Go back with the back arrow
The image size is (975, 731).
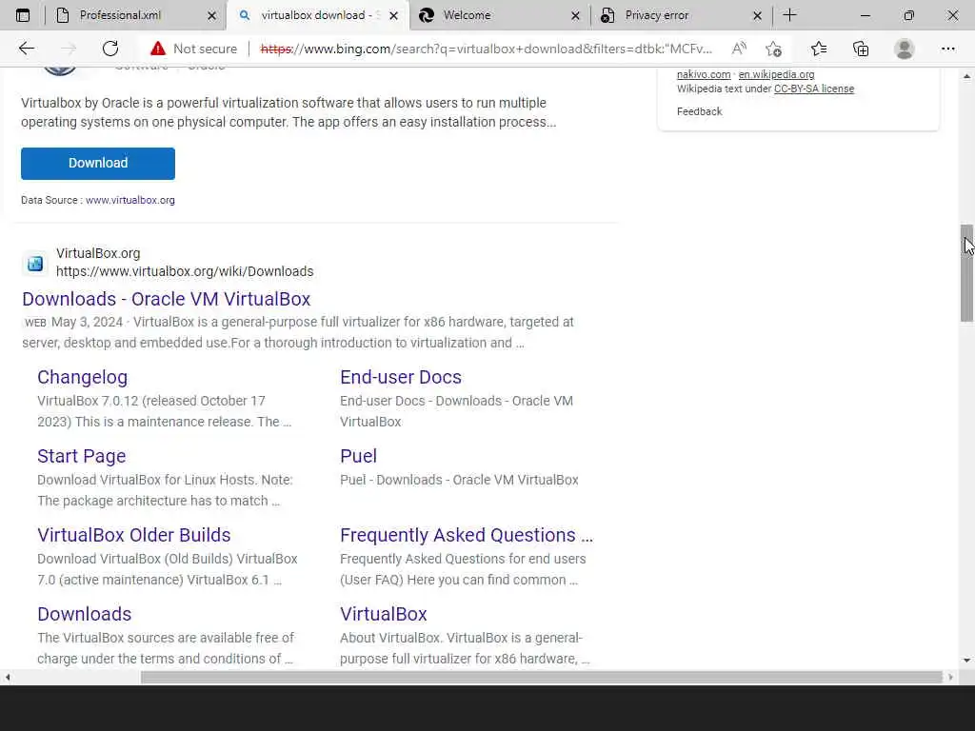[x=26, y=49]
